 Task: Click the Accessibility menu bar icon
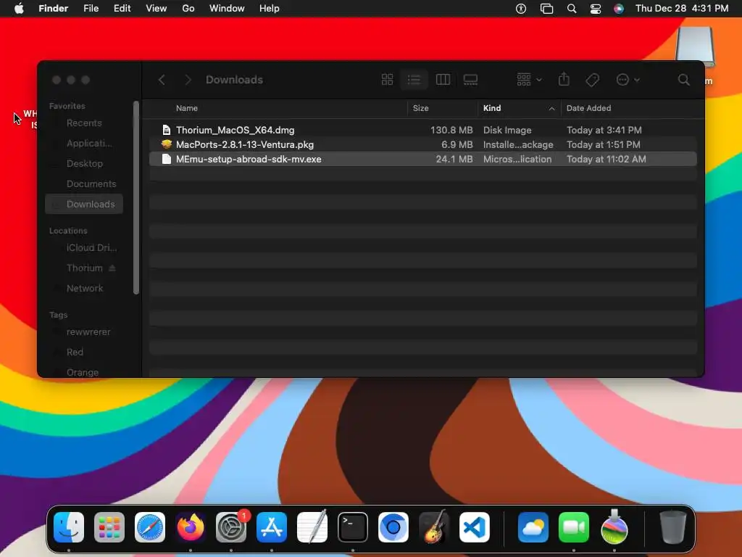[x=521, y=9]
